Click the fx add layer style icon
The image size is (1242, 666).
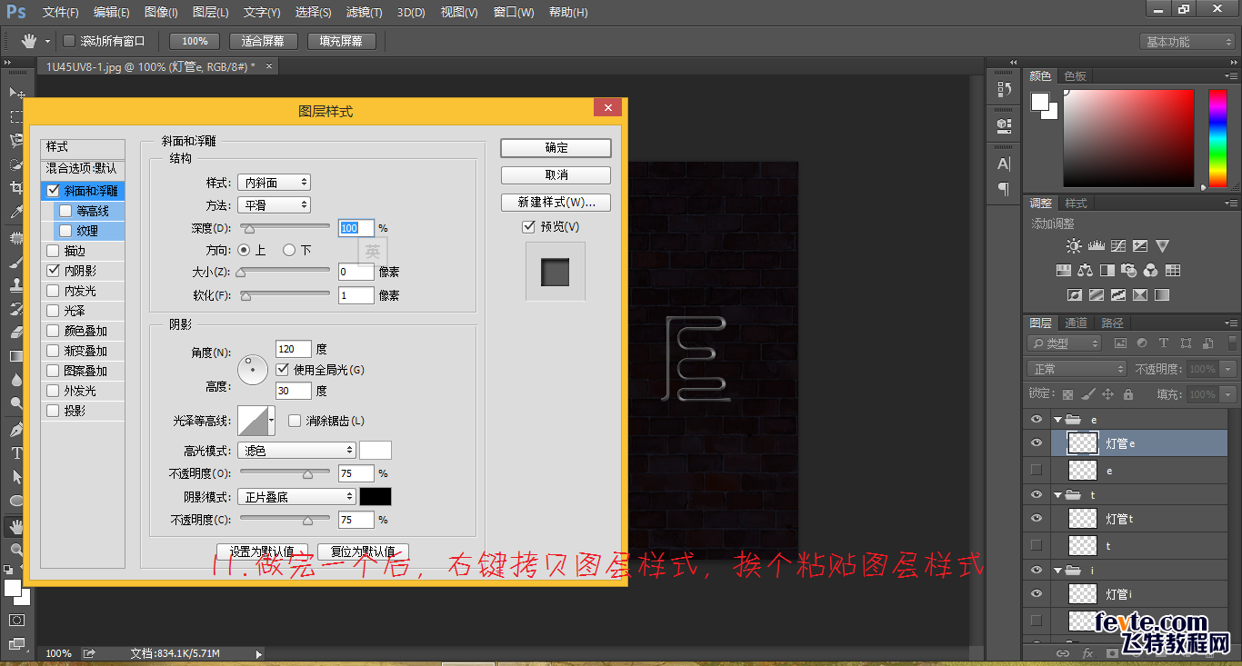1087,653
